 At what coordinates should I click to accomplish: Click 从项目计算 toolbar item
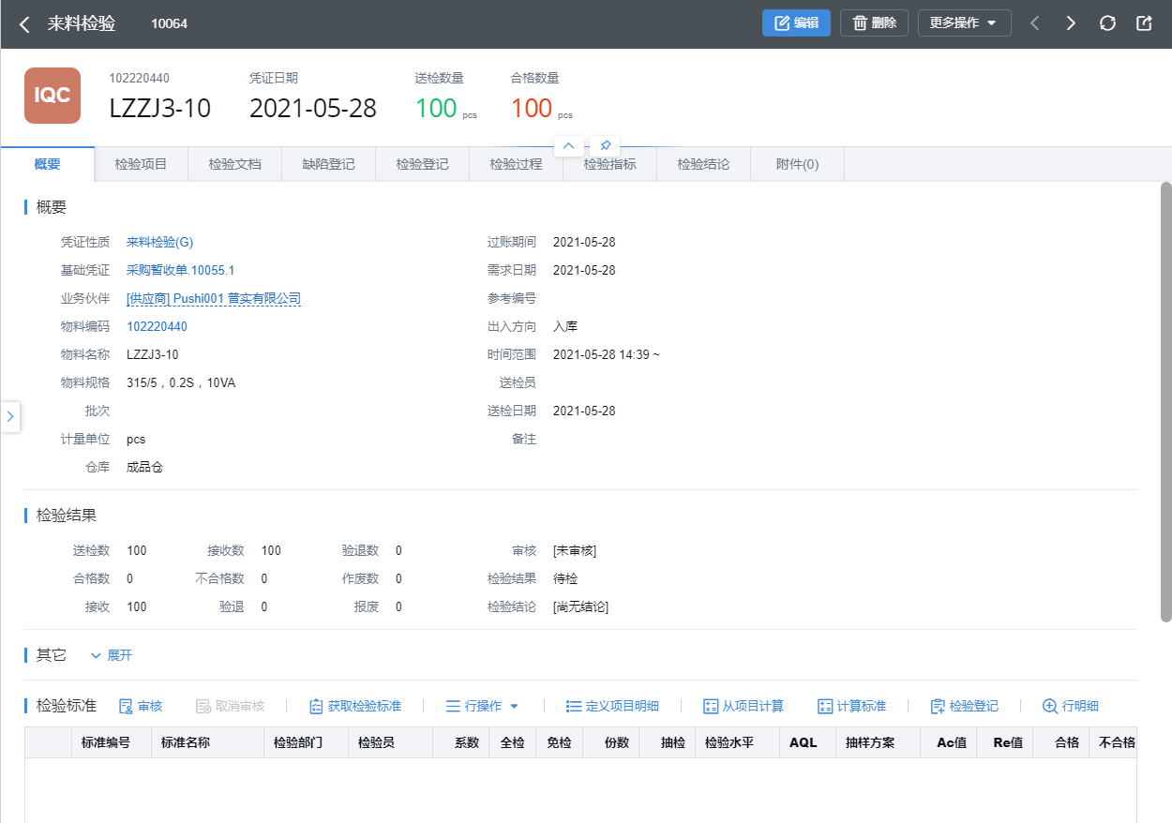(744, 706)
